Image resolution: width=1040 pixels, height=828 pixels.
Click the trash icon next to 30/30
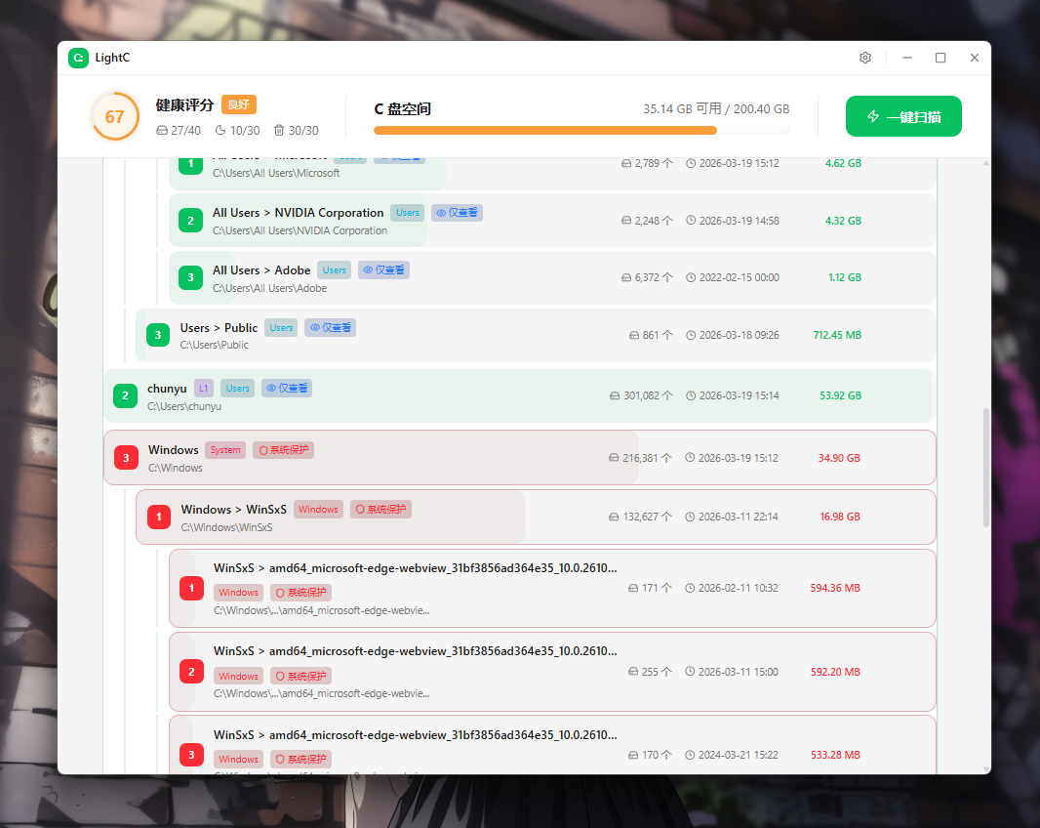pos(279,130)
